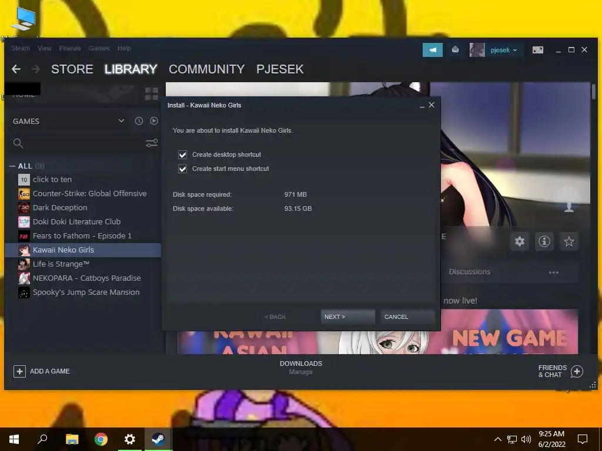The width and height of the screenshot is (602, 451).
Task: Open Windows Settings from taskbar
Action: click(x=130, y=439)
